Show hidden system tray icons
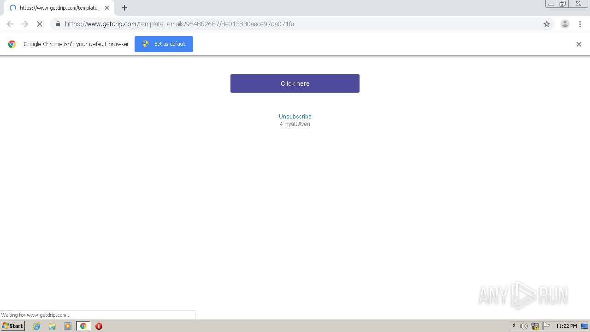 pyautogui.click(x=514, y=326)
